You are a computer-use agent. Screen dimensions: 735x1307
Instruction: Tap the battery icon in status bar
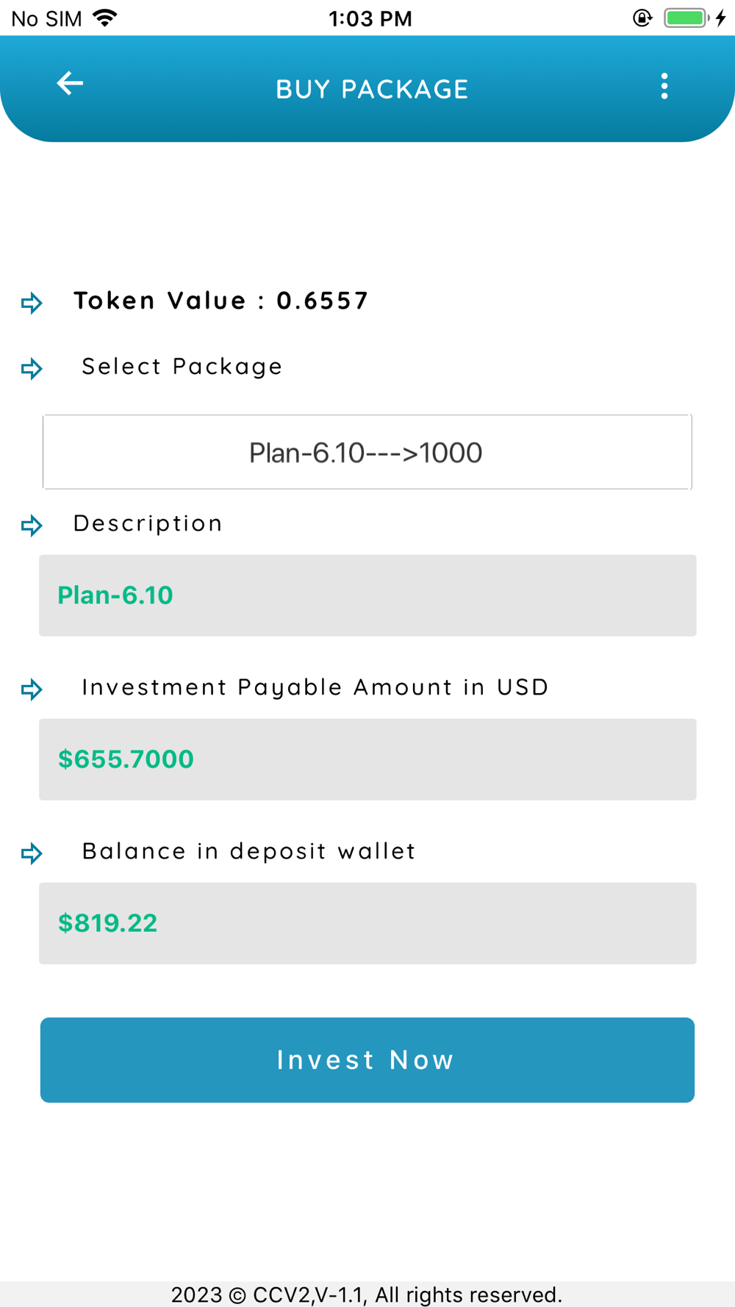coord(687,18)
